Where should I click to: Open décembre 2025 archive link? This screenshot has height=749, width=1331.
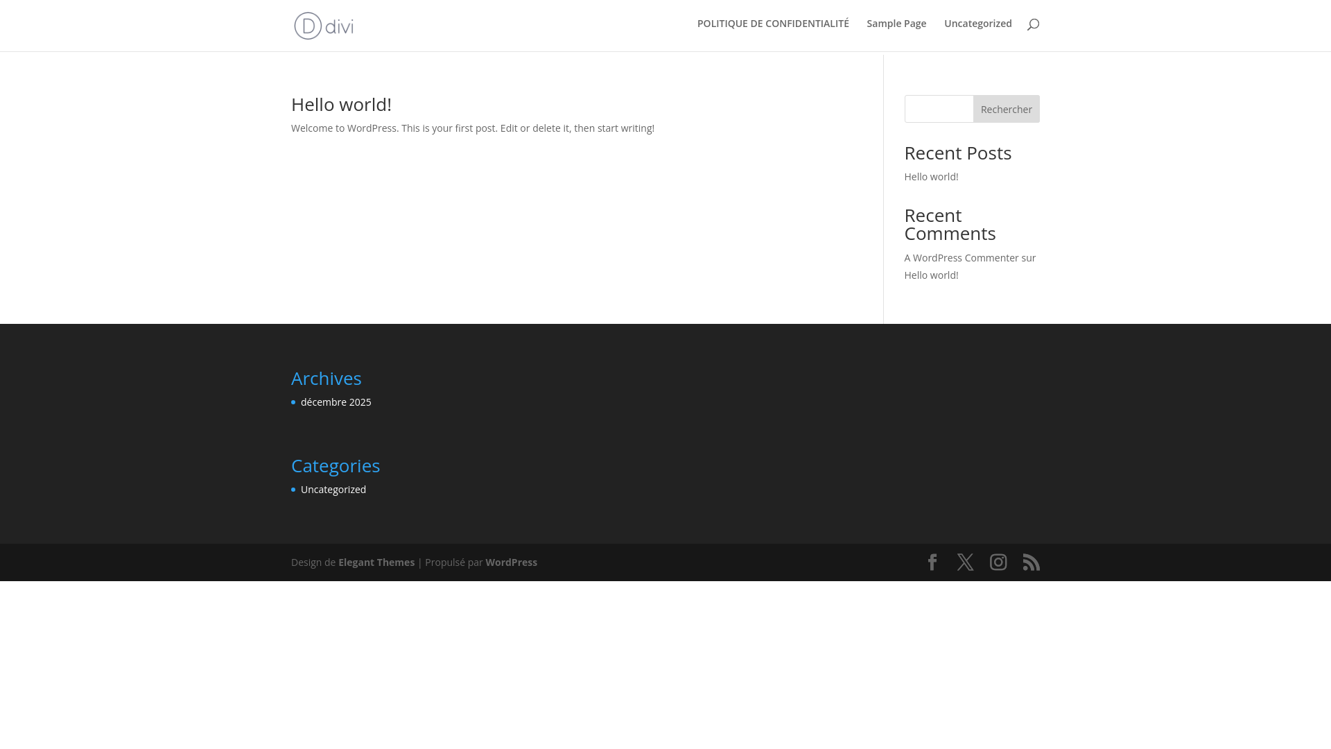[336, 402]
